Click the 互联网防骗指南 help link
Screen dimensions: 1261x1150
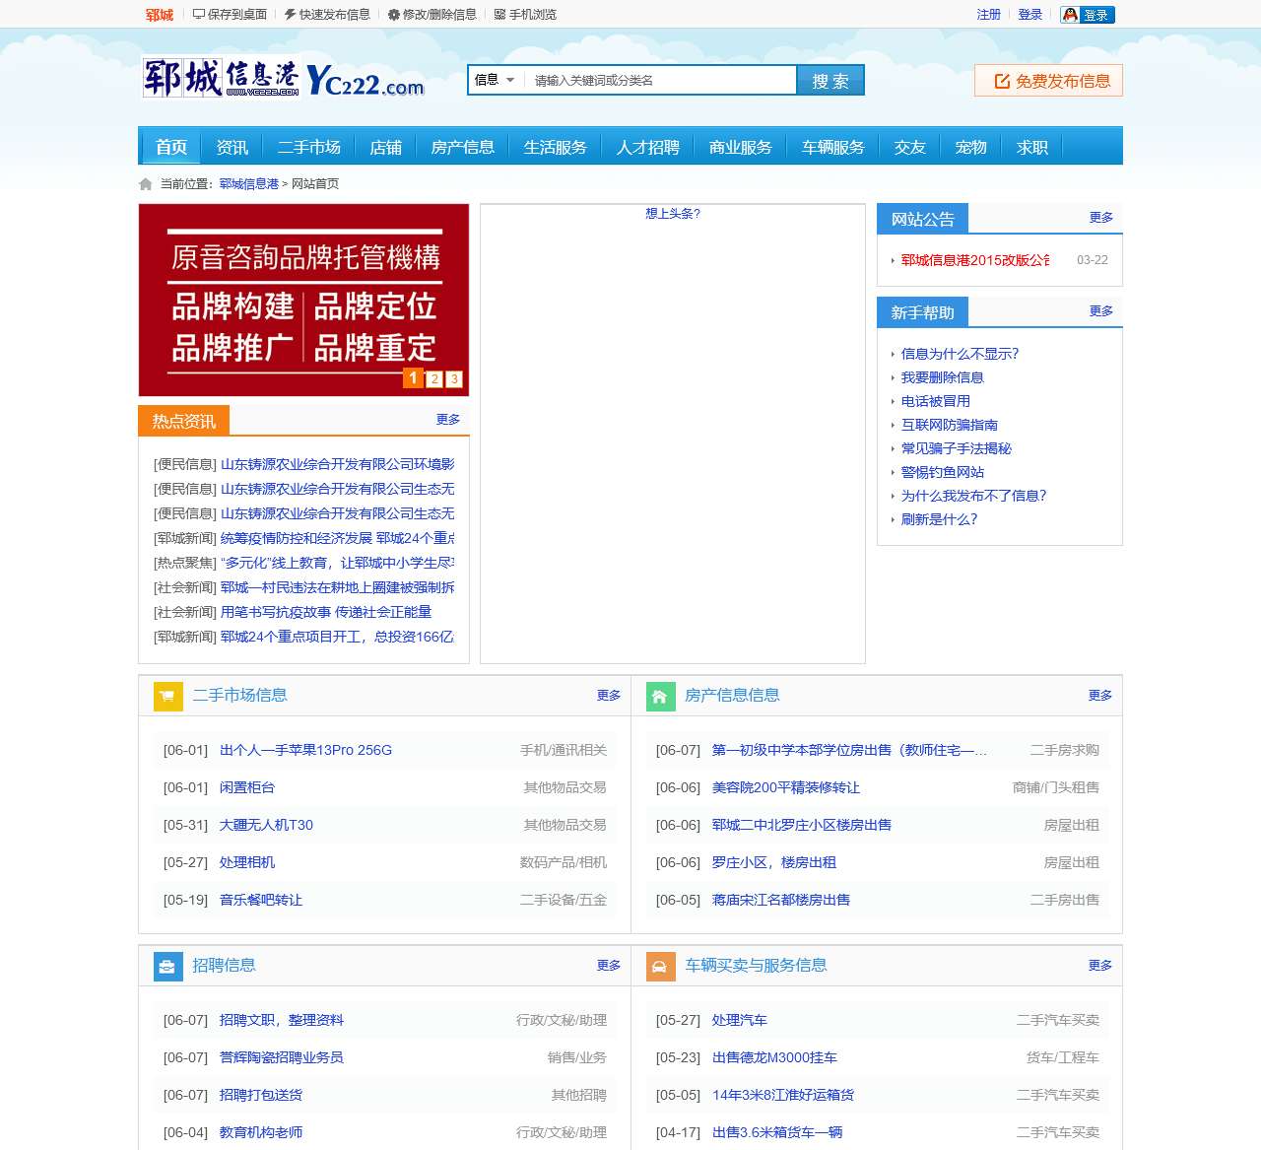(951, 425)
